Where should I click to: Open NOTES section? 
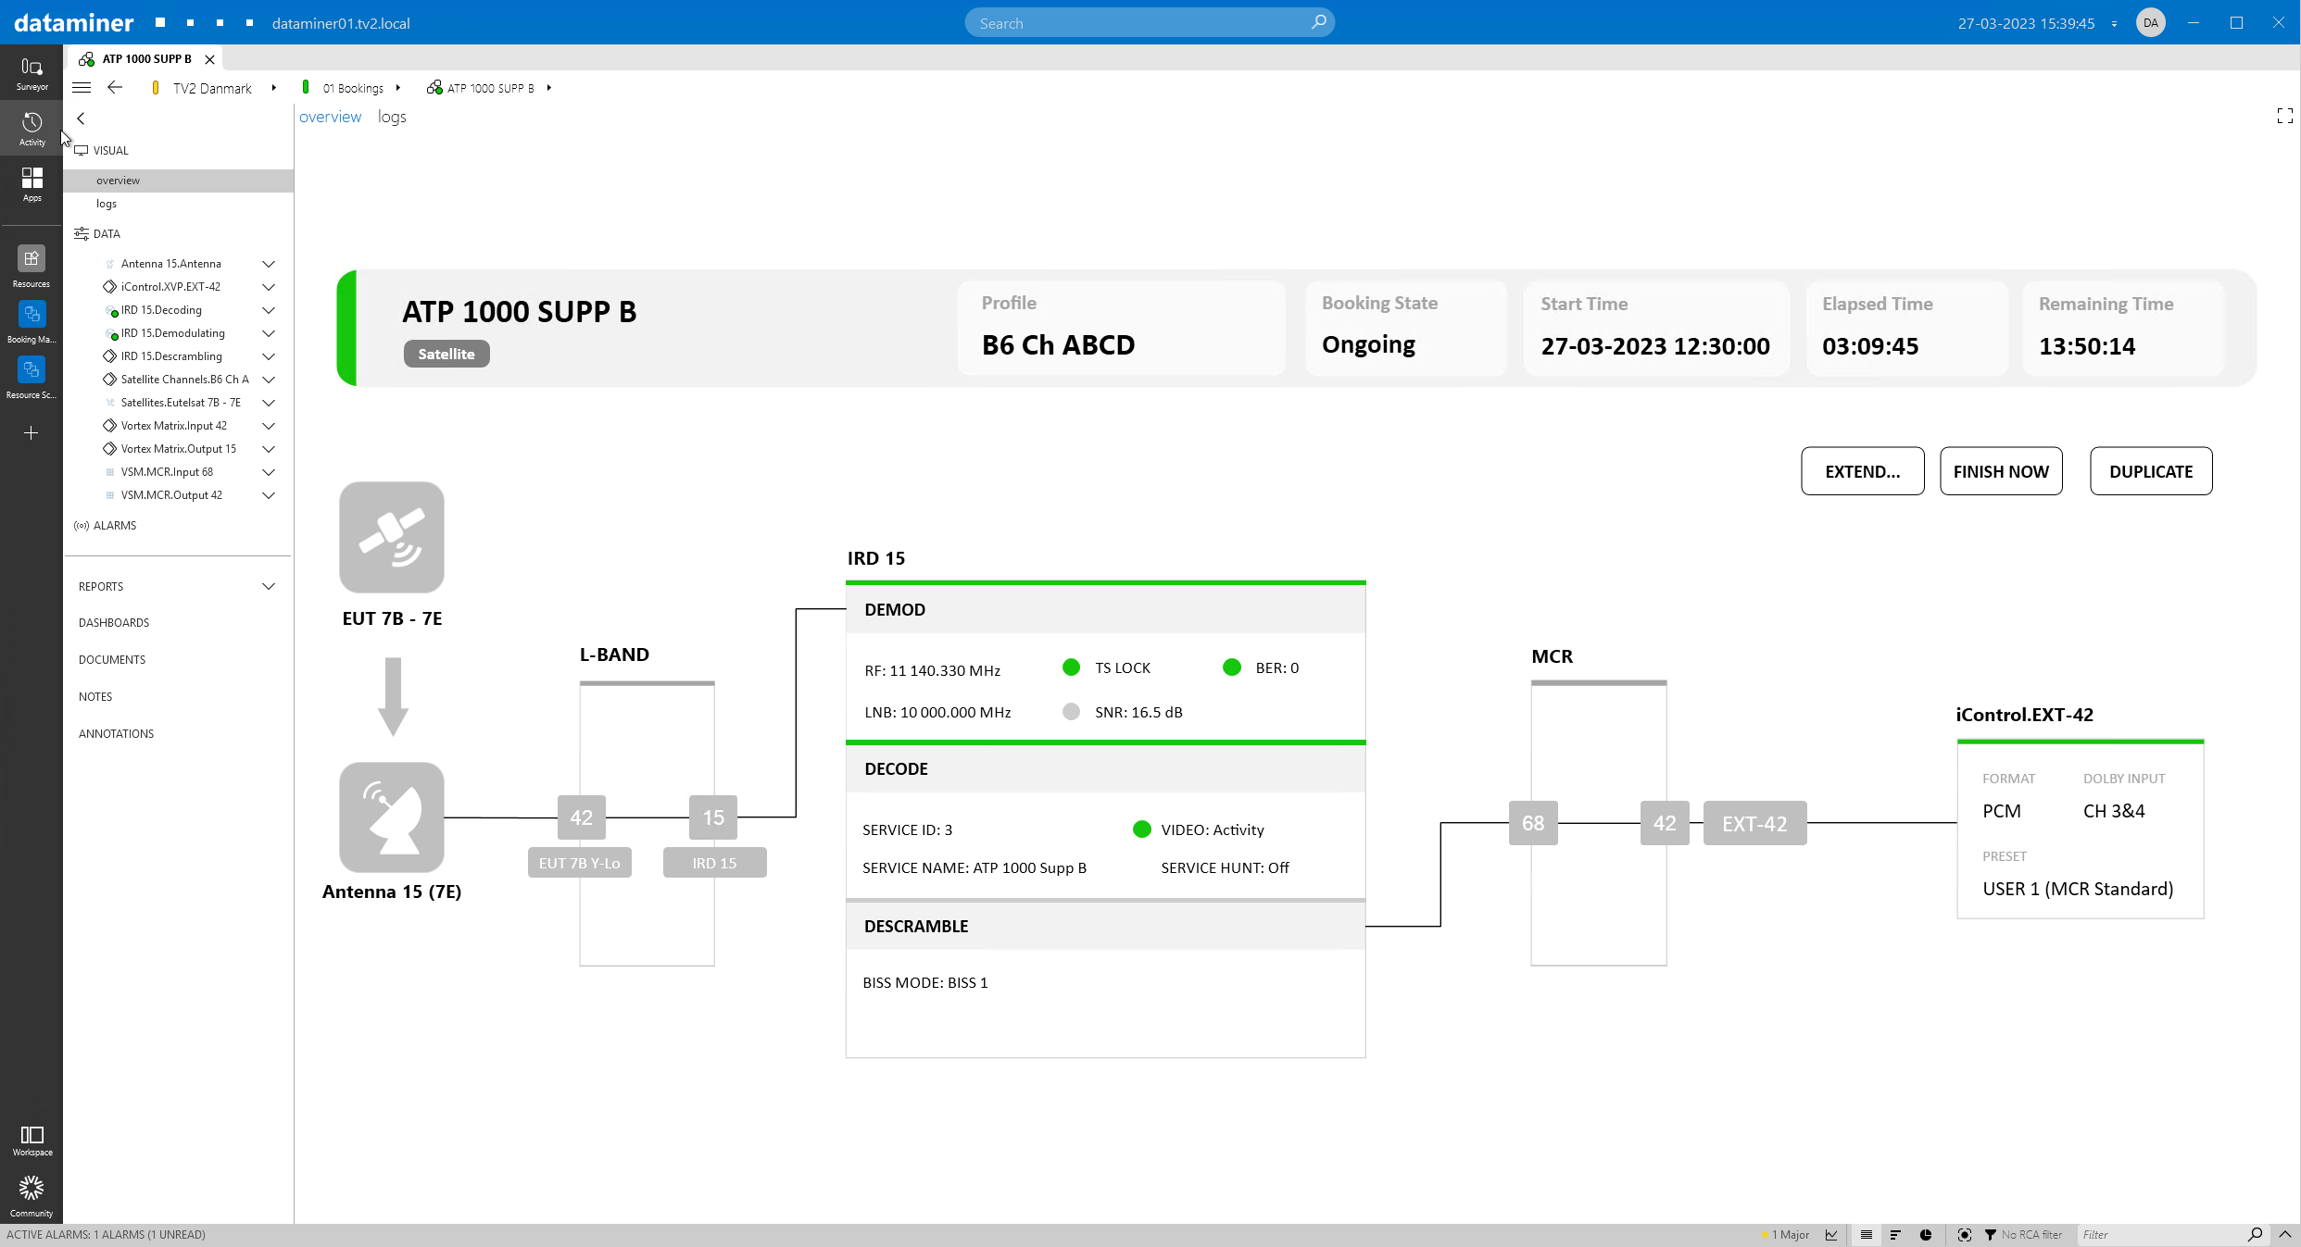(95, 697)
